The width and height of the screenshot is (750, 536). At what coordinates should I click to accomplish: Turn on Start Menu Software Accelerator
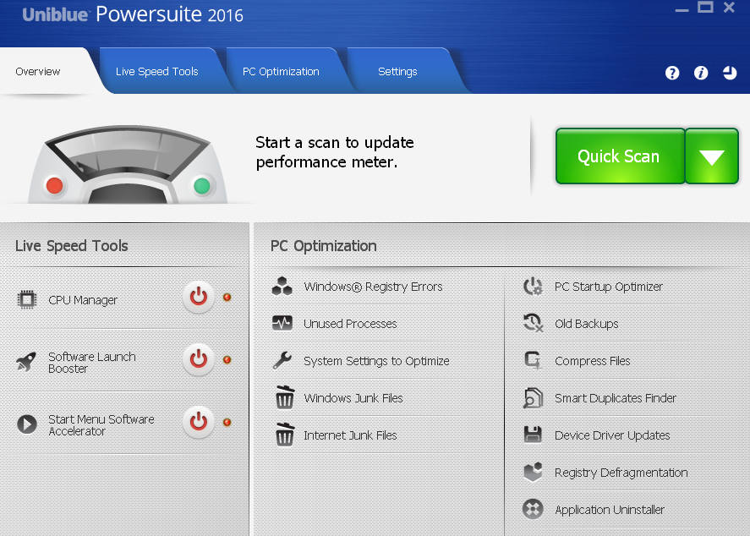pyautogui.click(x=198, y=422)
